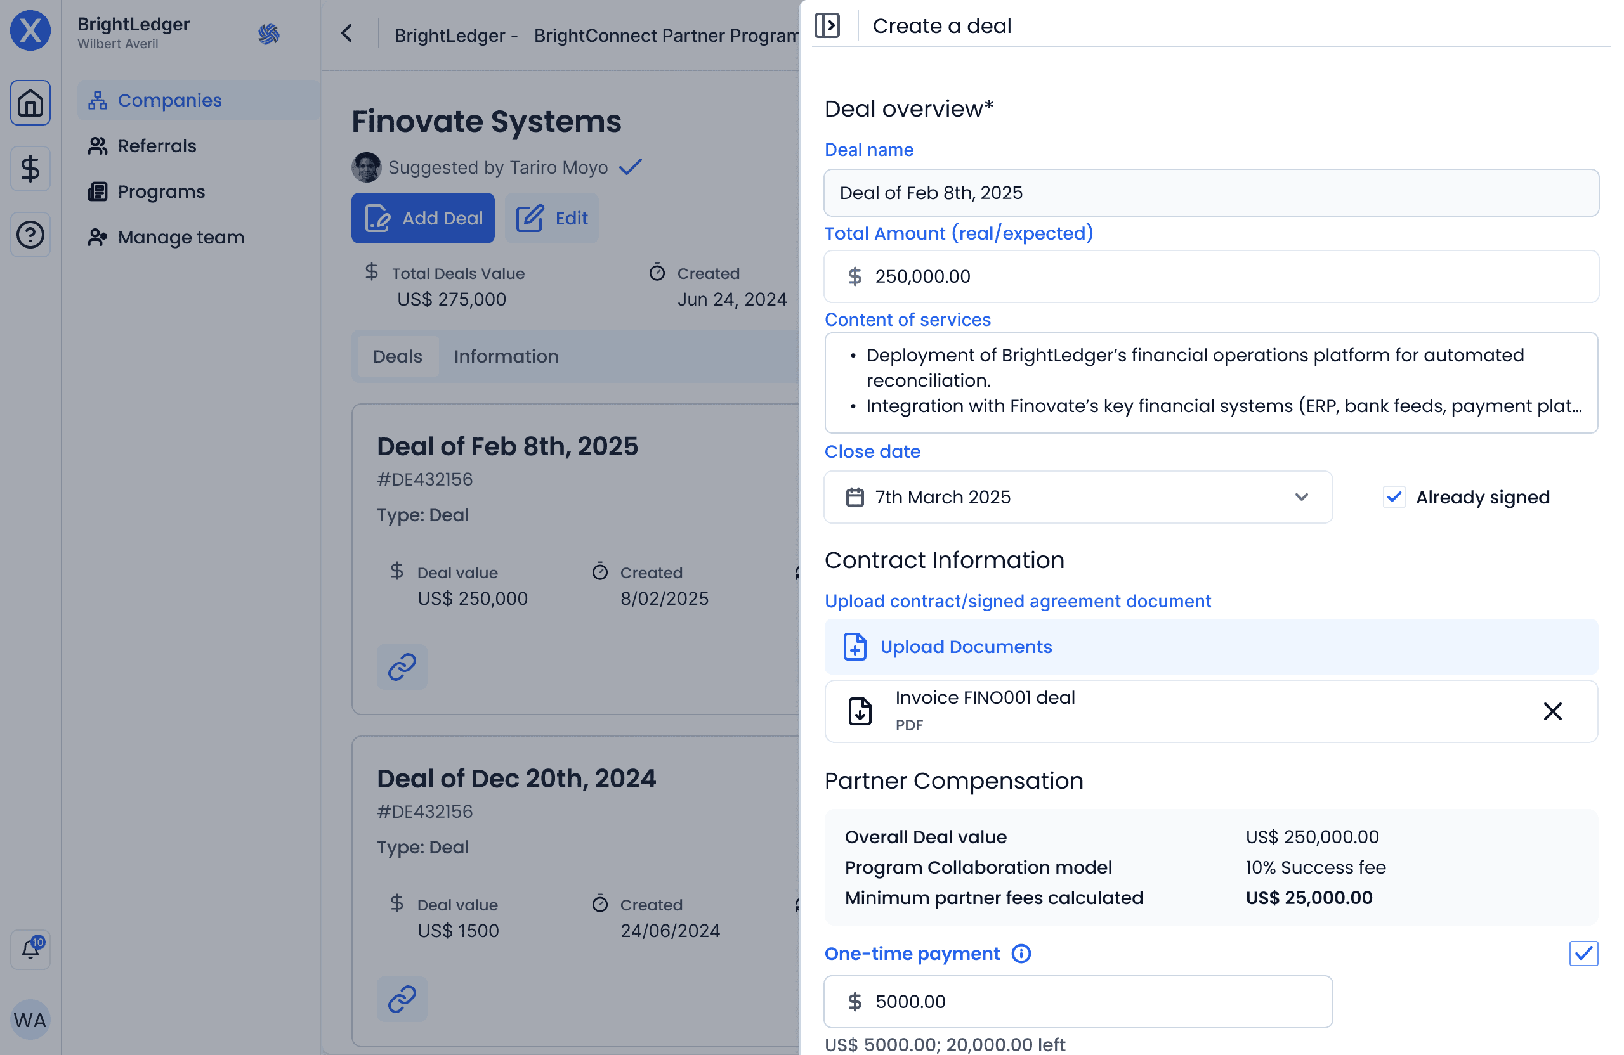Remove the Invoice FINO001 deal PDF
1624x1055 pixels.
coord(1552,711)
